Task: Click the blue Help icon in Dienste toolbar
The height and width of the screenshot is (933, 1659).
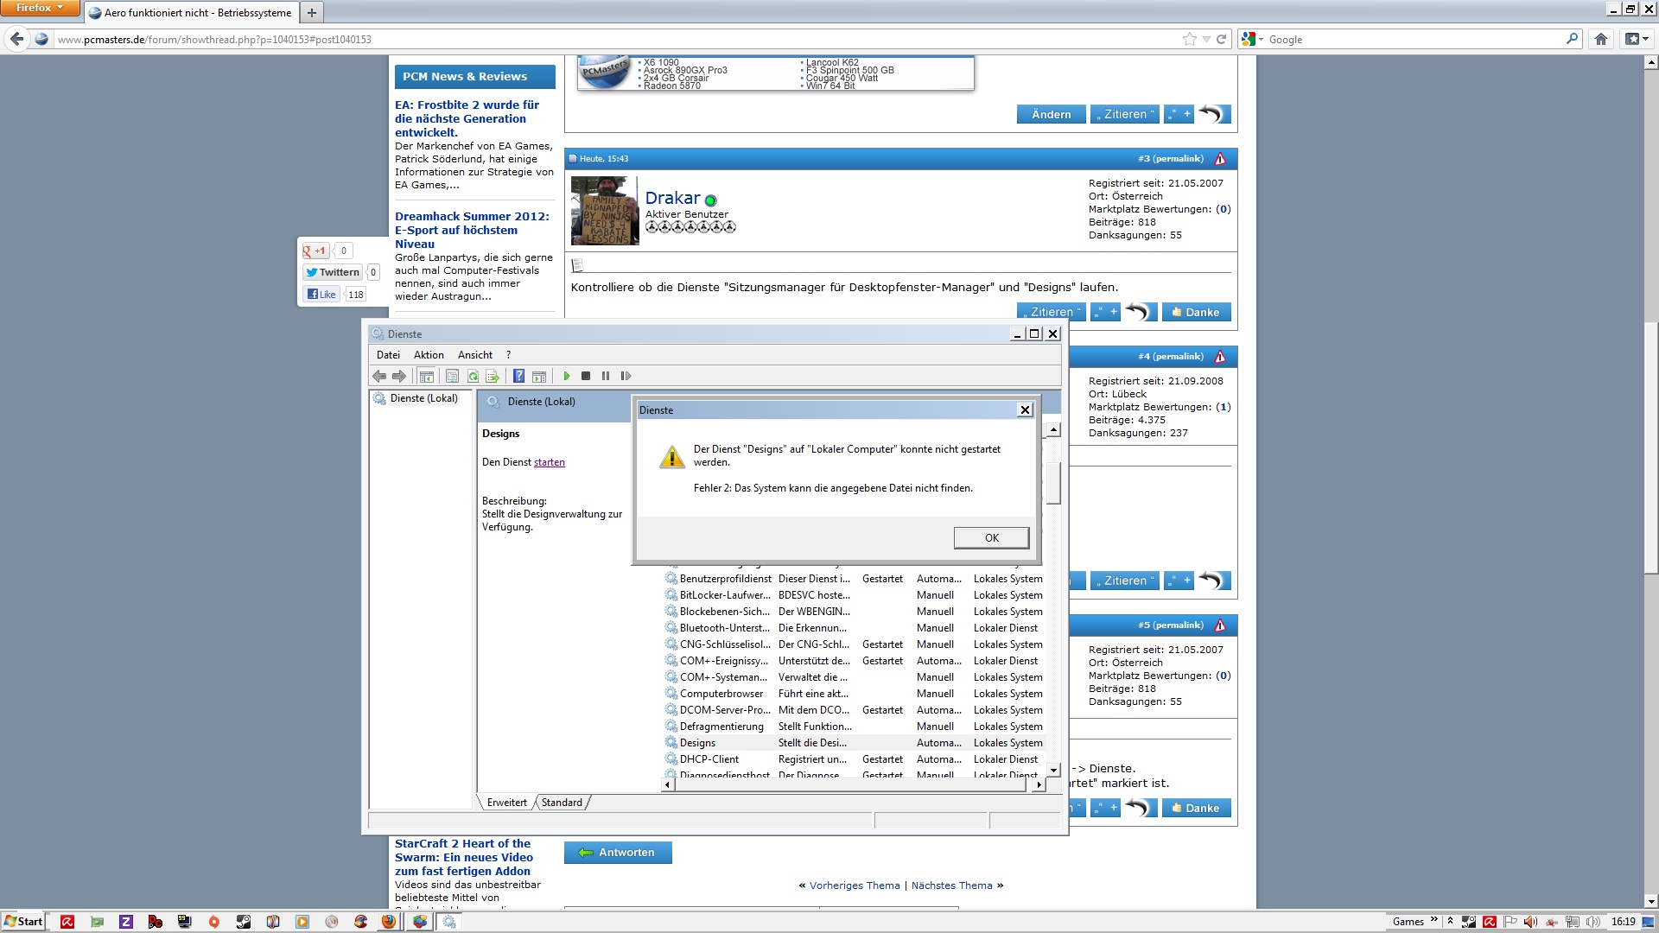Action: (x=518, y=376)
